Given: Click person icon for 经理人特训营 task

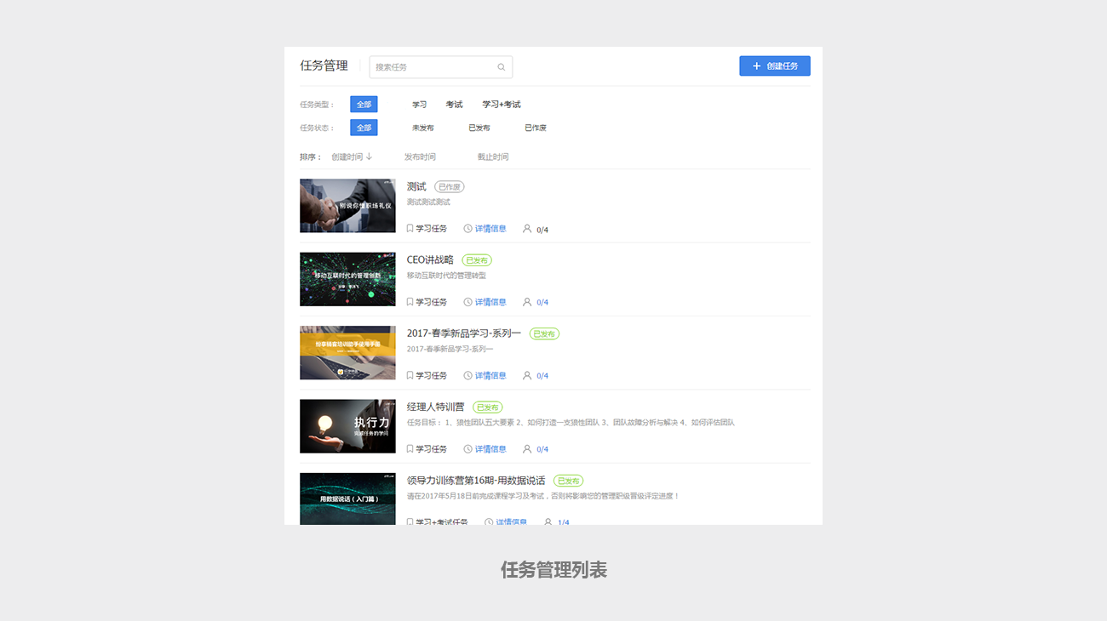Looking at the screenshot, I should point(527,448).
